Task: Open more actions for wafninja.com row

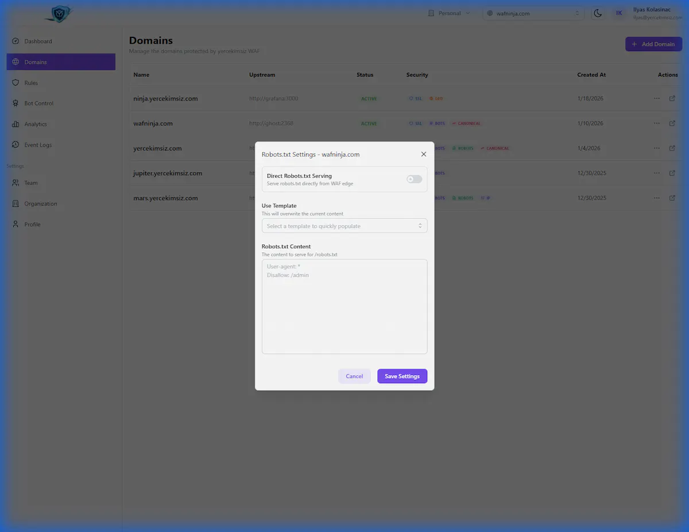Action: click(x=657, y=124)
